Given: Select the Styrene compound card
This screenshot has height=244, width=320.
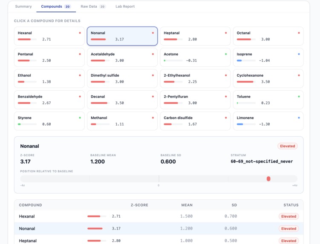Looking at the screenshot, I should pyautogui.click(x=49, y=121).
